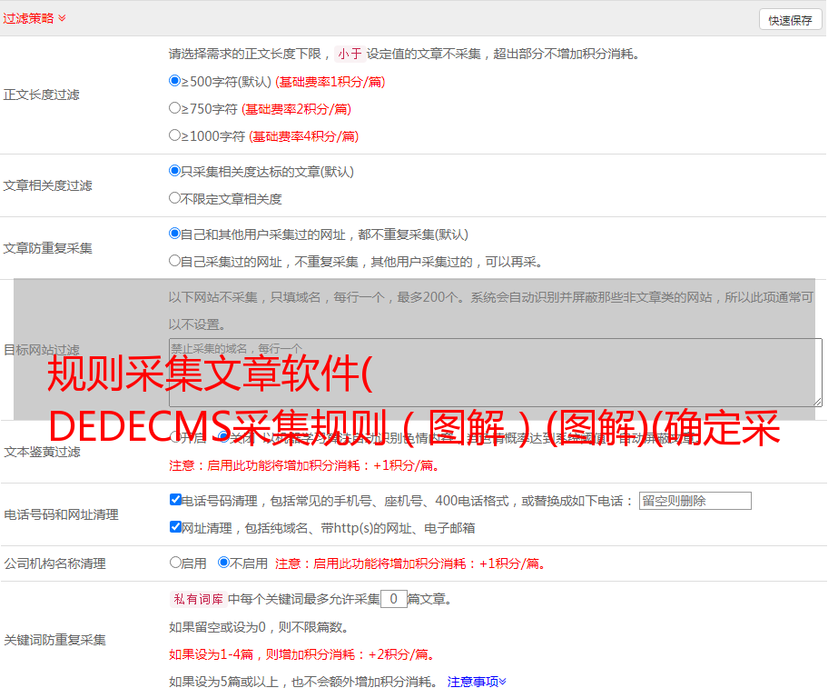Click the 私有词库 tag label
The image size is (828, 698).
(196, 599)
